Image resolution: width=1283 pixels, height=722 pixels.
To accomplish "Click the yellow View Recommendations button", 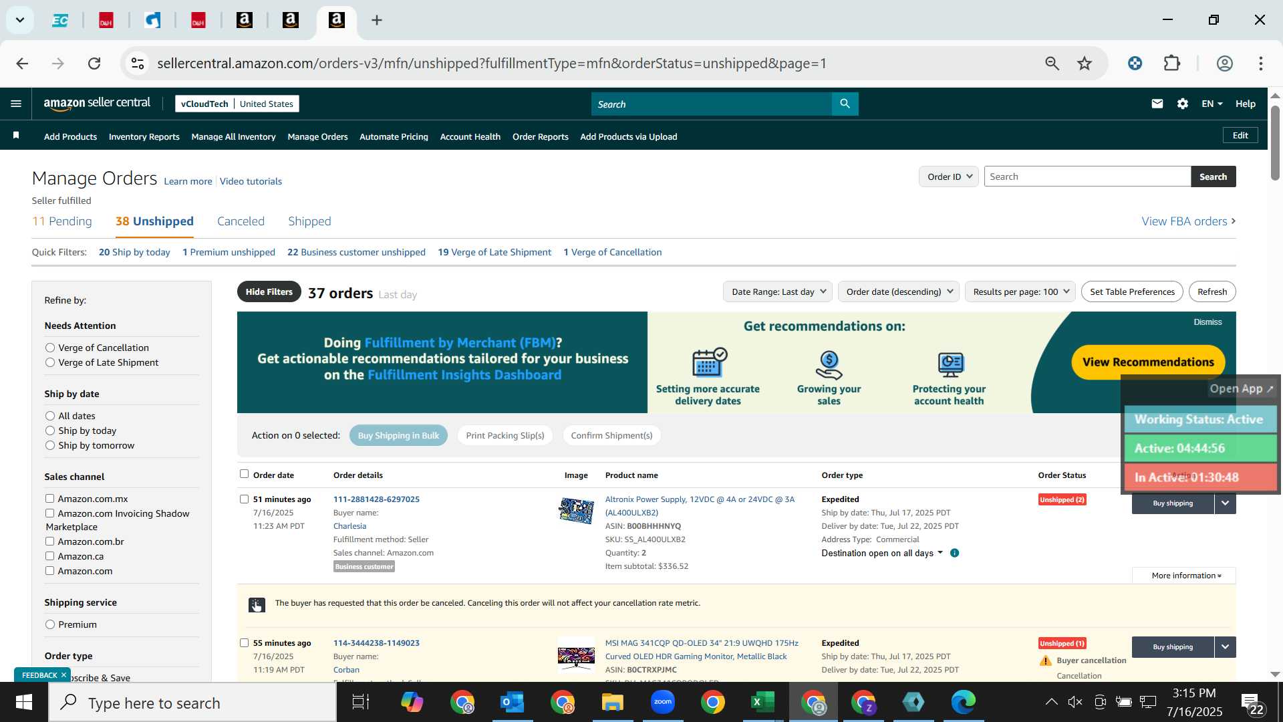I will pyautogui.click(x=1148, y=362).
